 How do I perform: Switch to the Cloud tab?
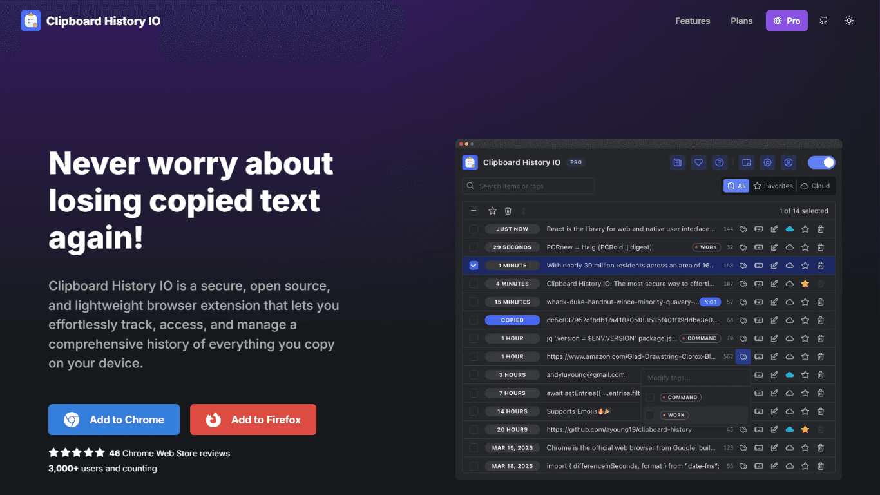point(815,186)
